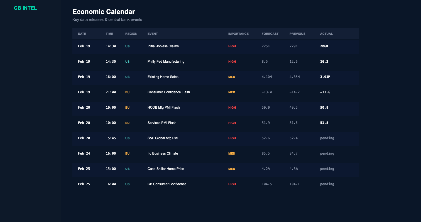Click pending status for S&P Global Mfg PMI
Viewport: 421px width, 222px height.
point(327,138)
